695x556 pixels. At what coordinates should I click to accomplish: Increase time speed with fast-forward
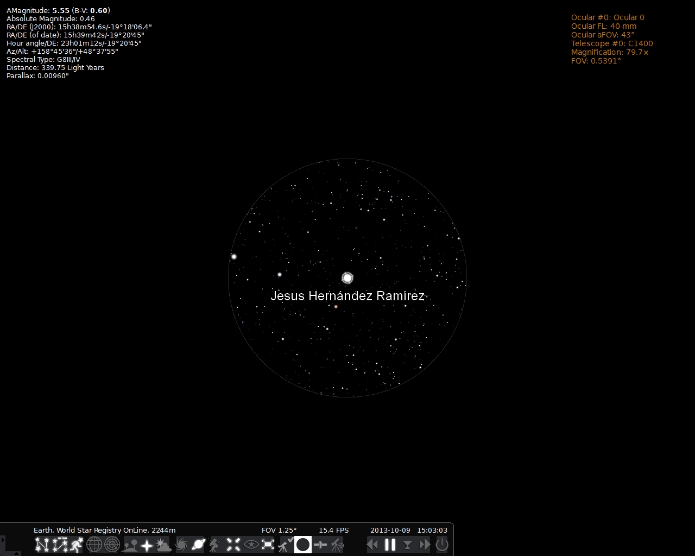[x=425, y=545]
